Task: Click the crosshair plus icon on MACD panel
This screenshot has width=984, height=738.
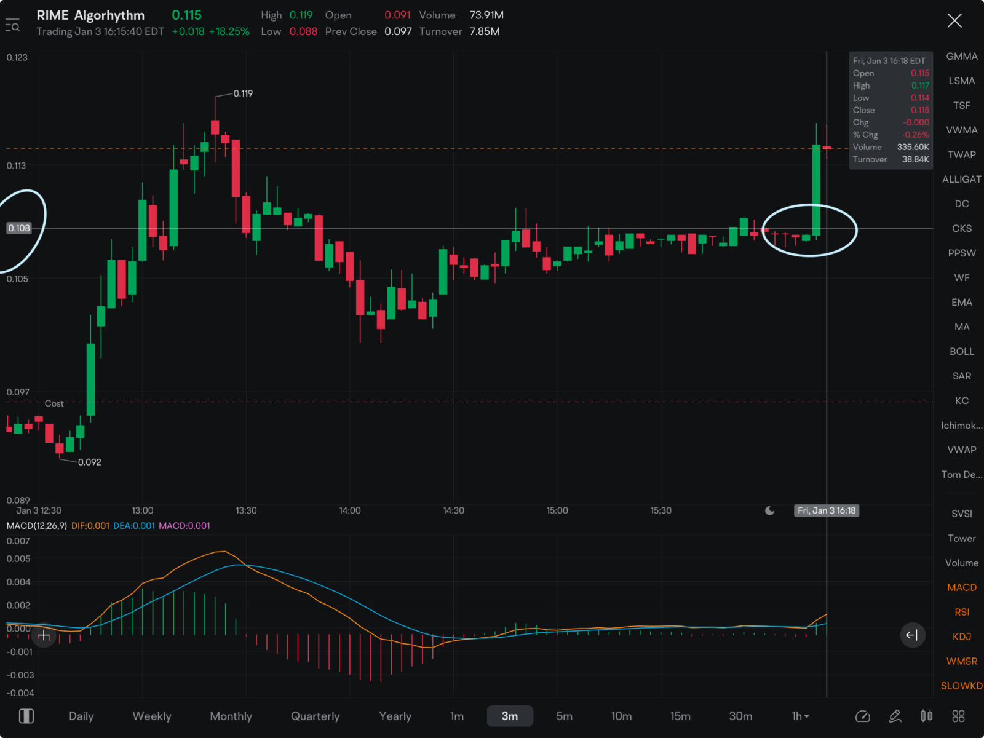Action: pyautogui.click(x=44, y=635)
